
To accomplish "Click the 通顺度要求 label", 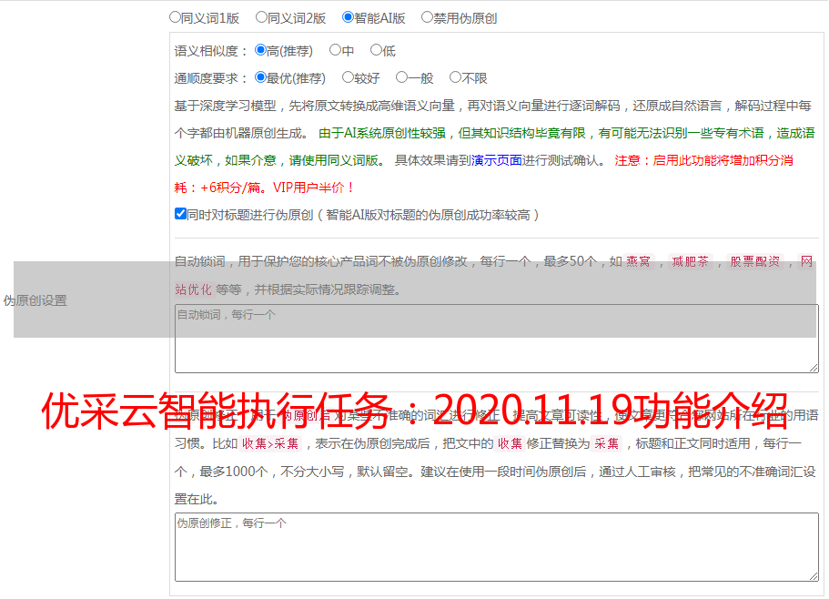I will point(211,79).
